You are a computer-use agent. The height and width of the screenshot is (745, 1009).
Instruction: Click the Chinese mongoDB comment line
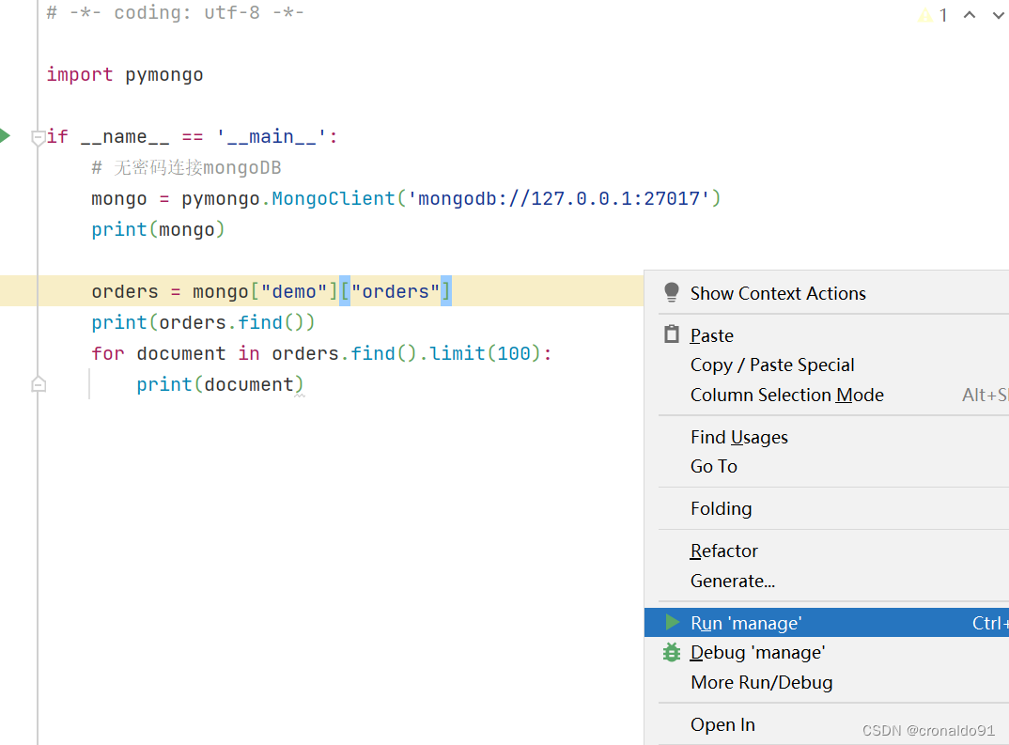(x=186, y=168)
